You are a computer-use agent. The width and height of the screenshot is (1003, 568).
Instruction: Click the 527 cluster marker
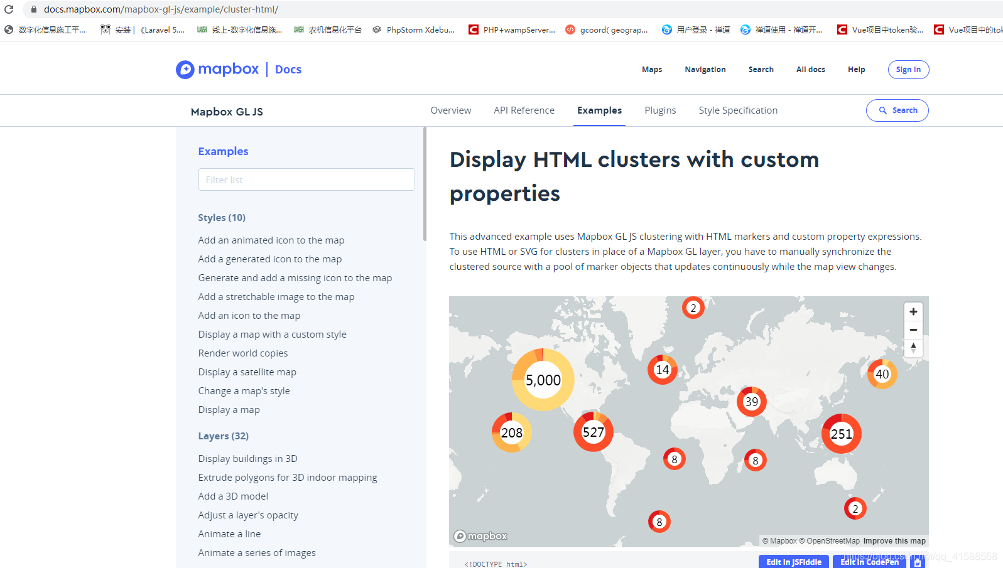point(594,432)
